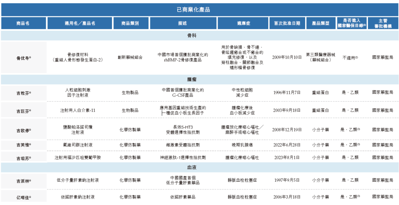Screen dimensions: 399x205
Task: Click the '注射用人白介素-11' cell
Action: tap(78, 110)
